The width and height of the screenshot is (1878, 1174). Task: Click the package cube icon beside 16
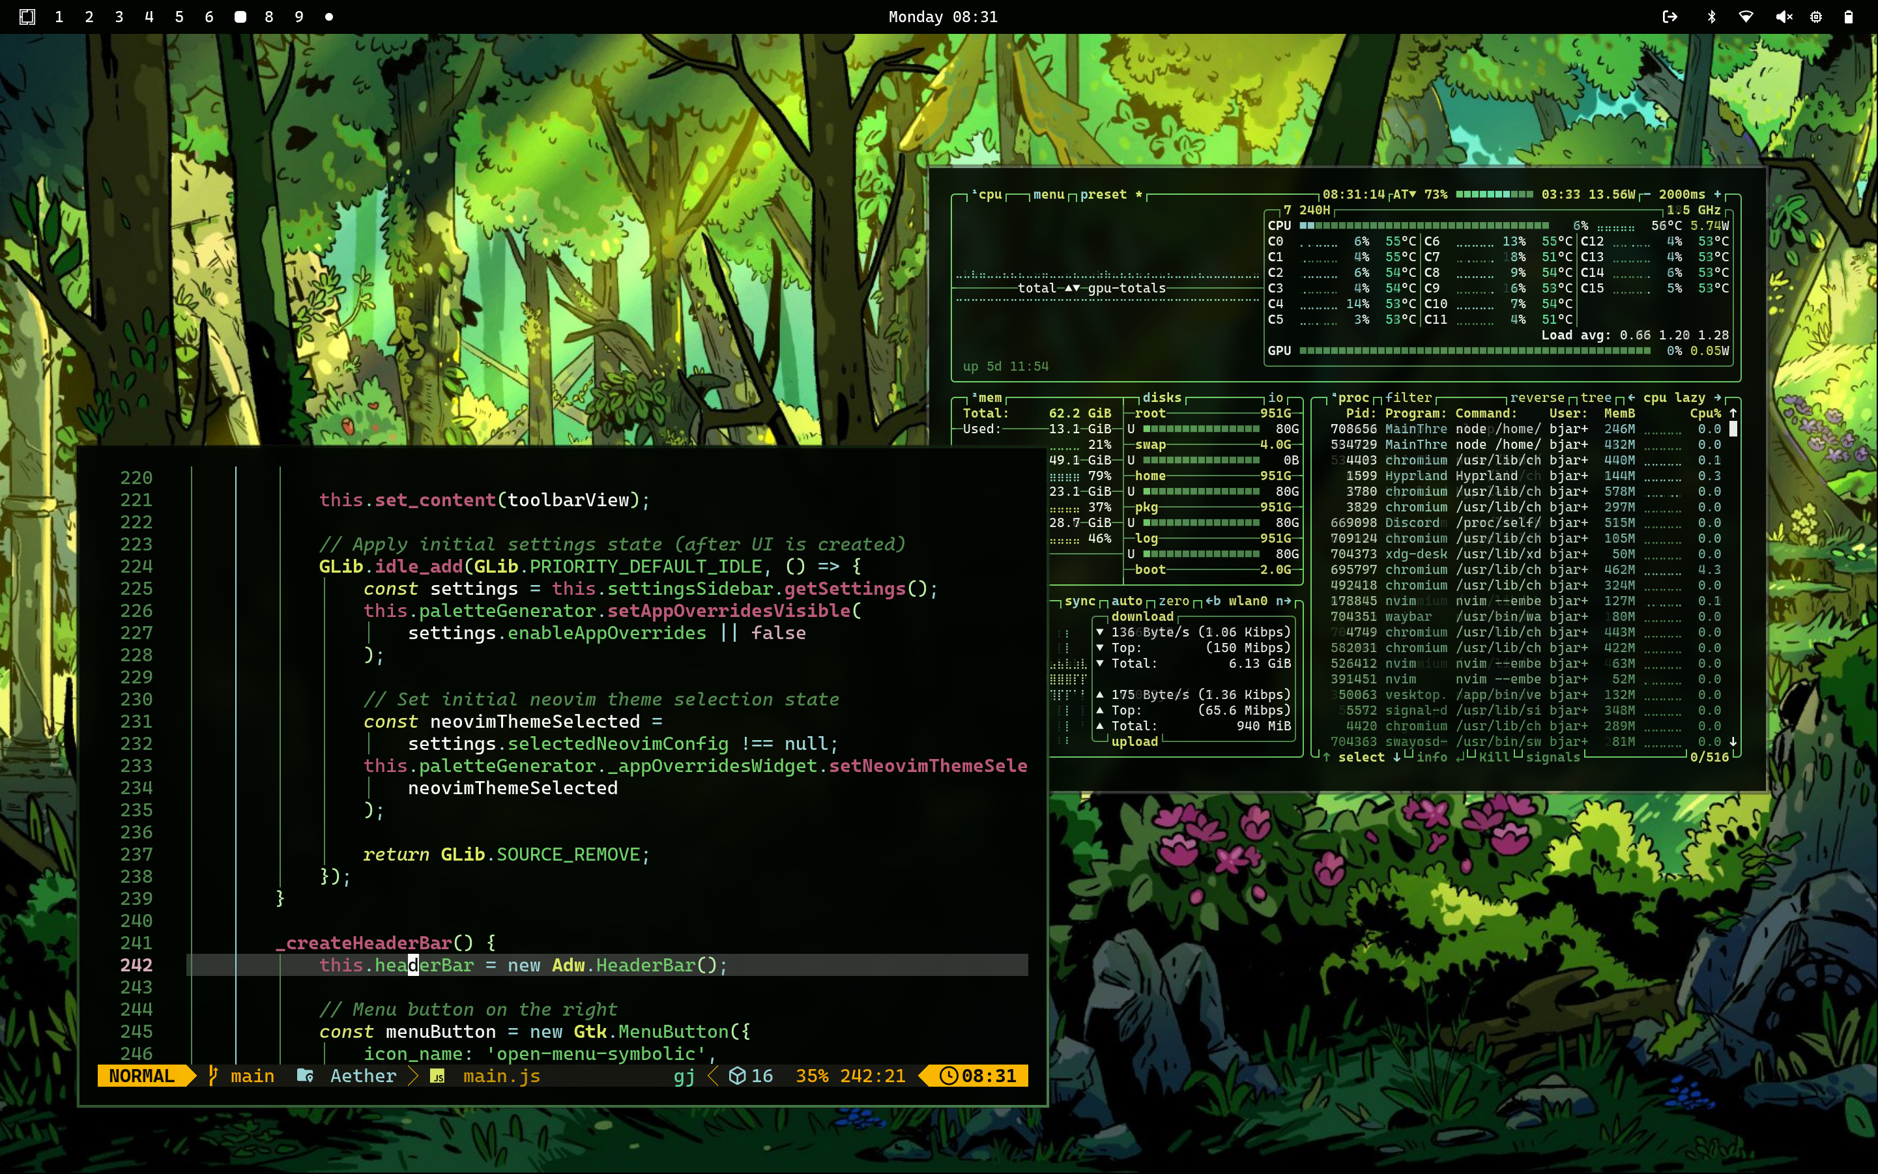[737, 1076]
